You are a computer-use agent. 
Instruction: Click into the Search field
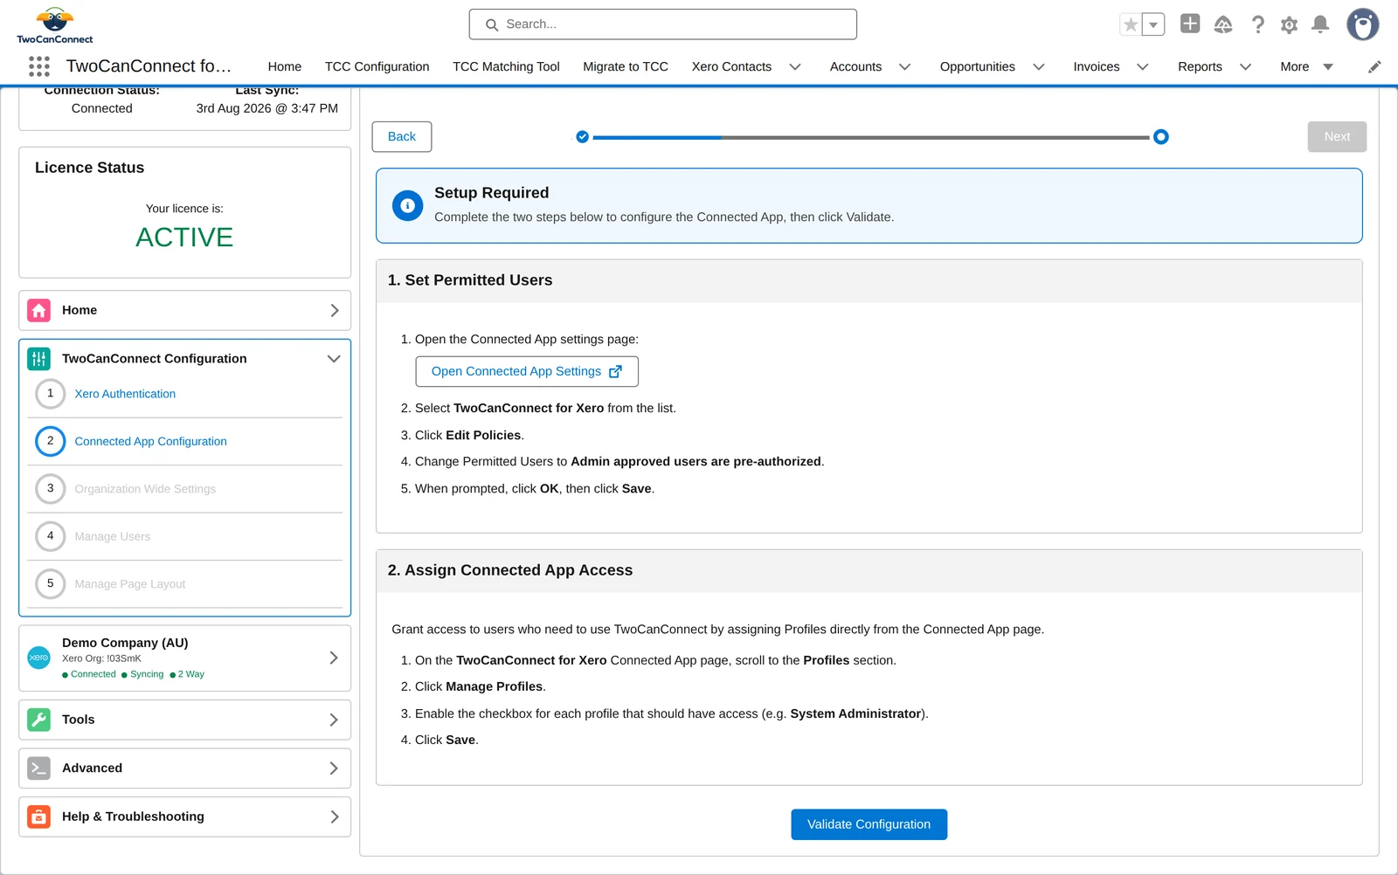(663, 24)
